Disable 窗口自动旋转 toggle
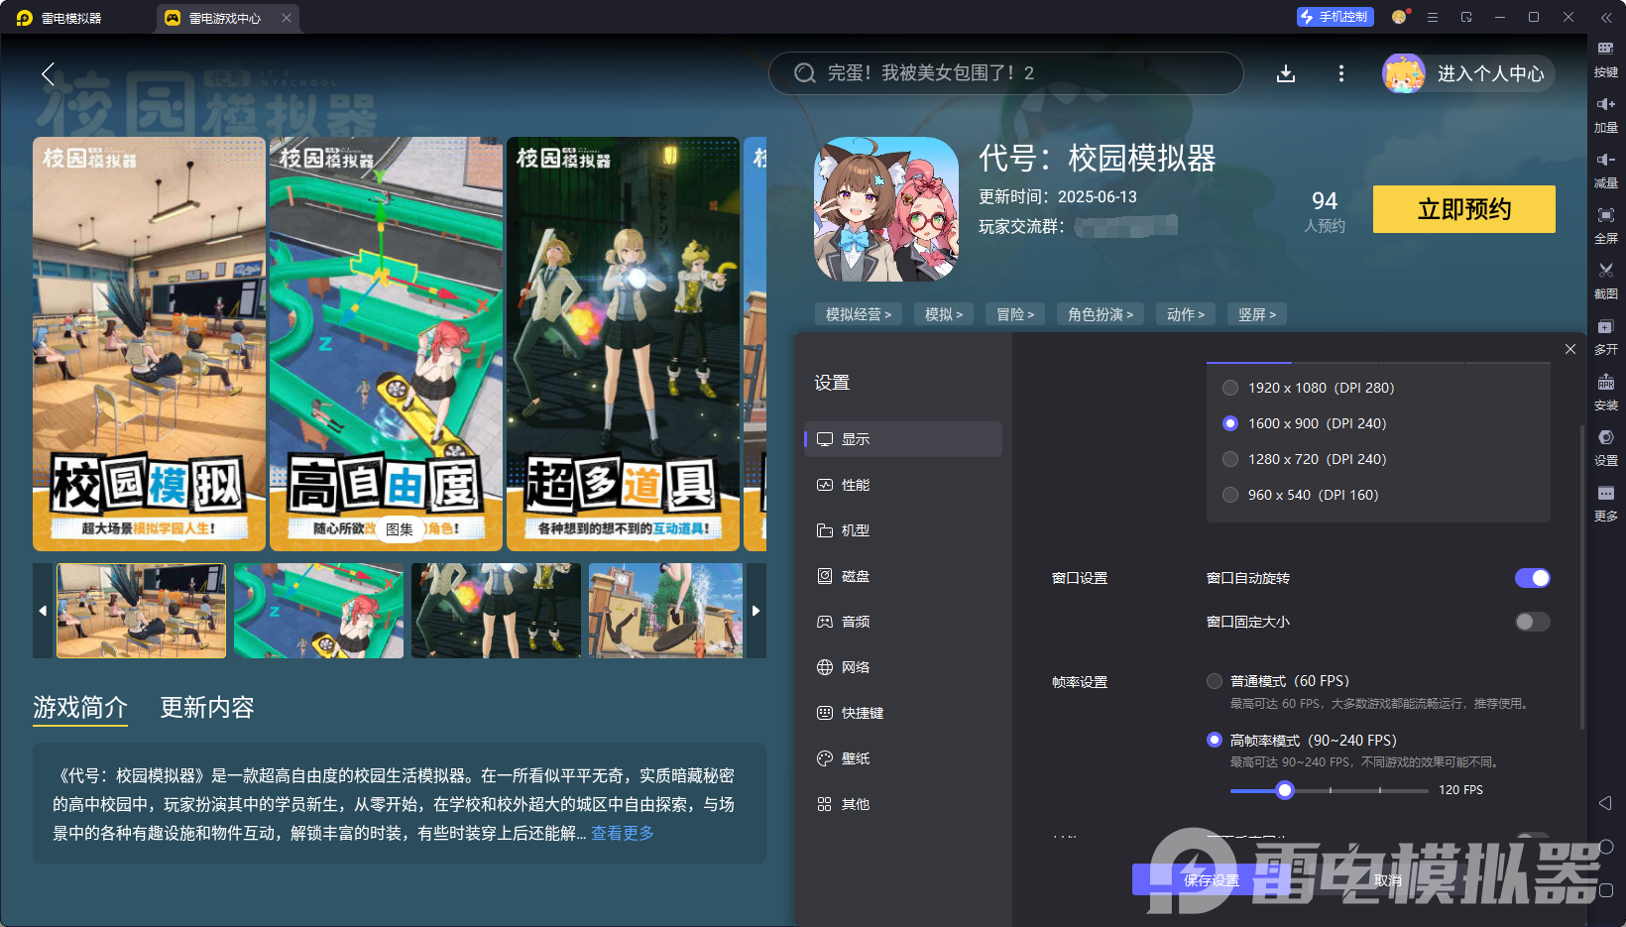The height and width of the screenshot is (927, 1626). click(1532, 578)
